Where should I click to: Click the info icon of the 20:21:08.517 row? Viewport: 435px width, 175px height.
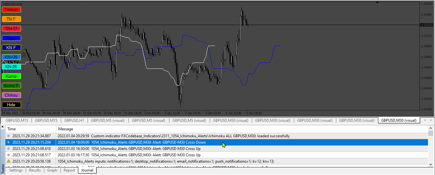(9, 155)
